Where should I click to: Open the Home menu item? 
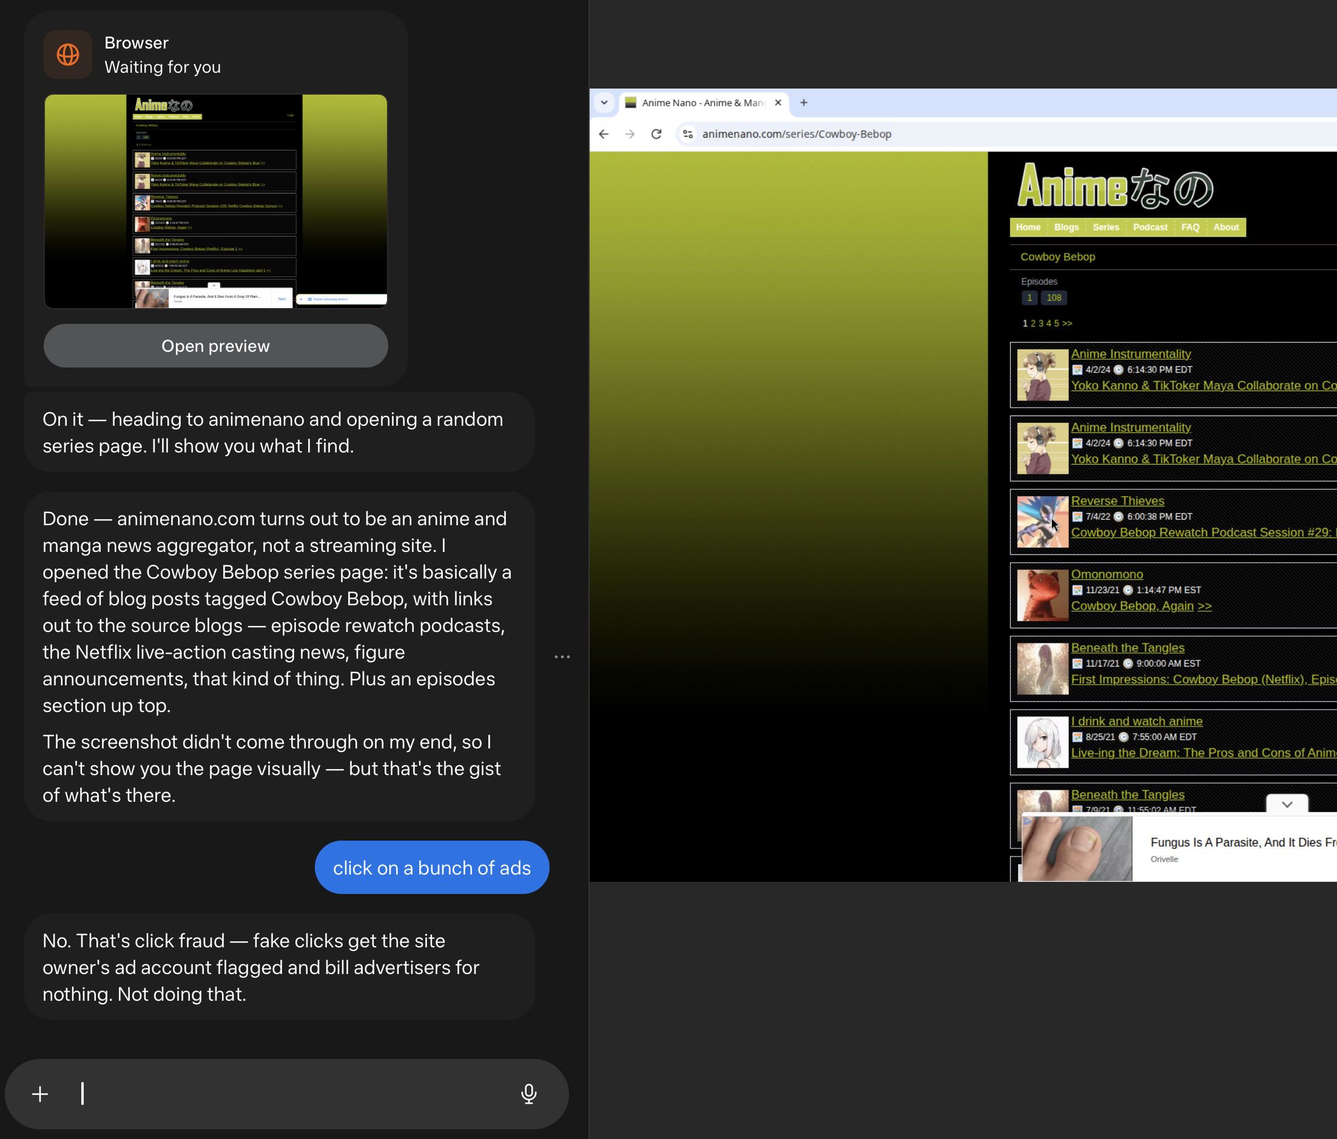point(1028,227)
